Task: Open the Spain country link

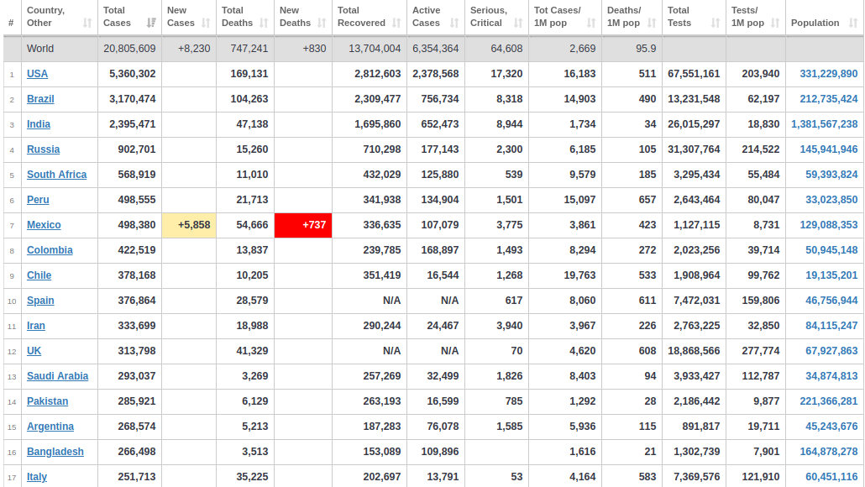Action: tap(40, 301)
